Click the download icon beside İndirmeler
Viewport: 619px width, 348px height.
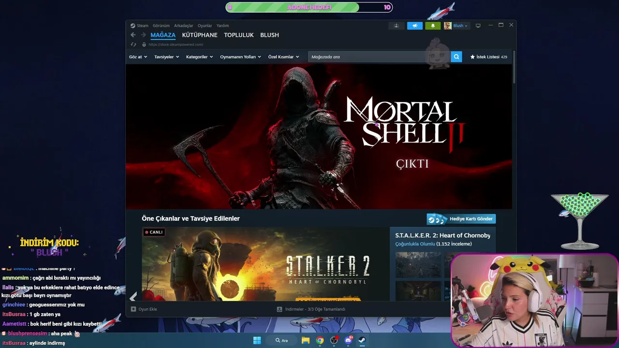tap(280, 309)
